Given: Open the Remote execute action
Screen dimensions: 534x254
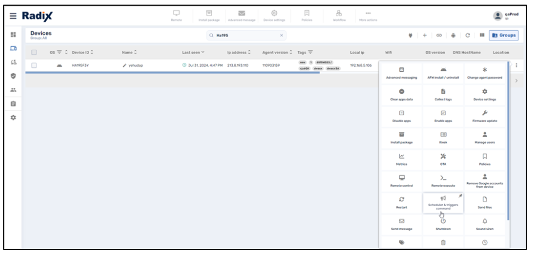Looking at the screenshot, I should point(443,180).
